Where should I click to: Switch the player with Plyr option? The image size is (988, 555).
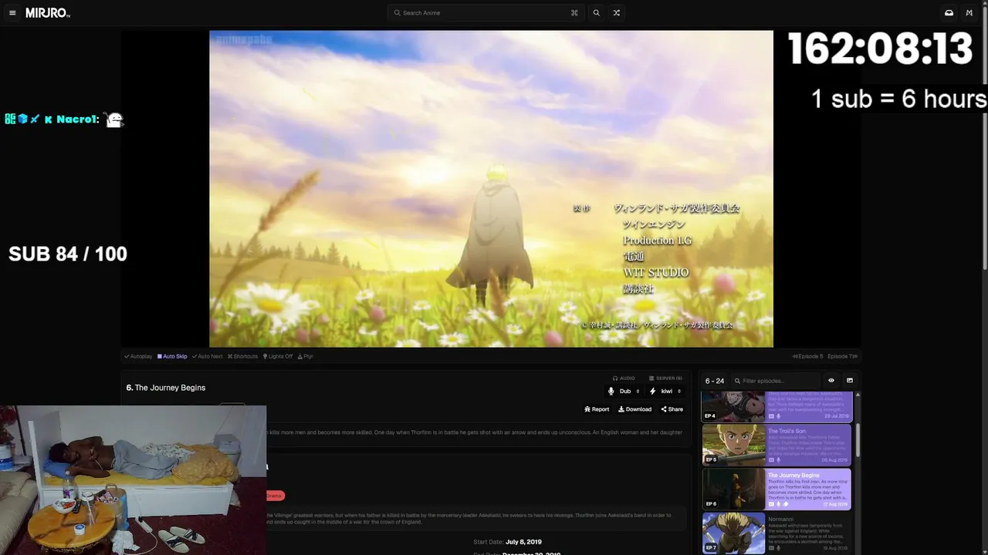click(x=306, y=356)
